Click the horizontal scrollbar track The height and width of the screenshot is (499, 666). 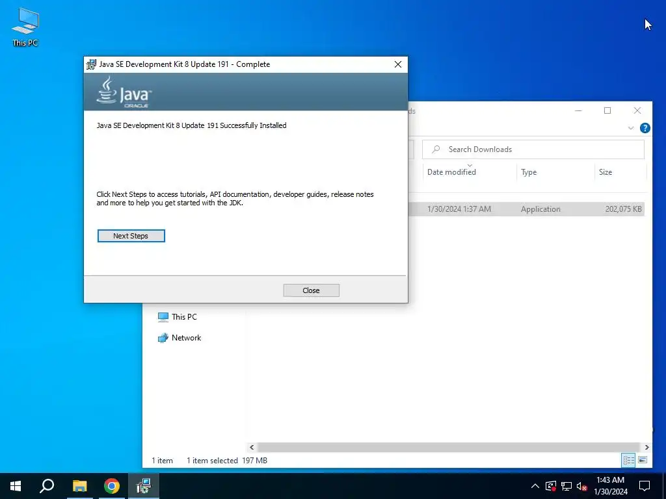(x=449, y=447)
